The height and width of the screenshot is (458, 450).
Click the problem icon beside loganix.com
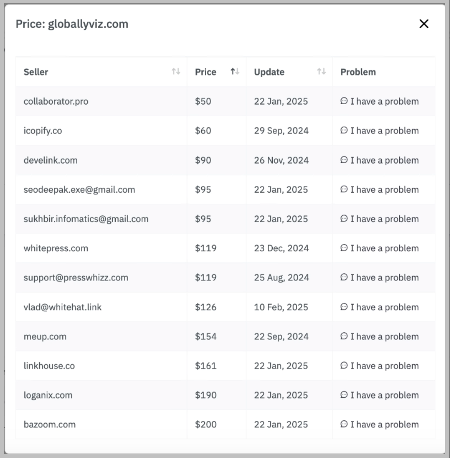coord(343,395)
